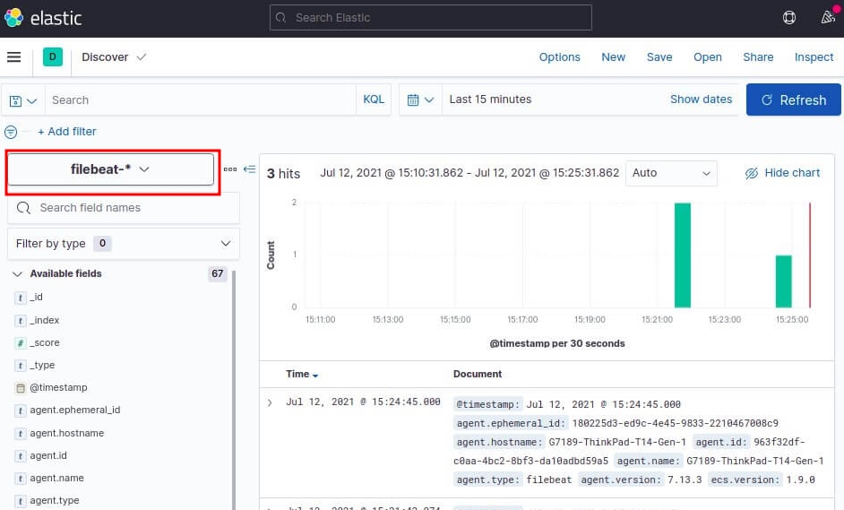Open the Auto interval dropdown
This screenshot has height=510, width=844.
click(x=671, y=173)
